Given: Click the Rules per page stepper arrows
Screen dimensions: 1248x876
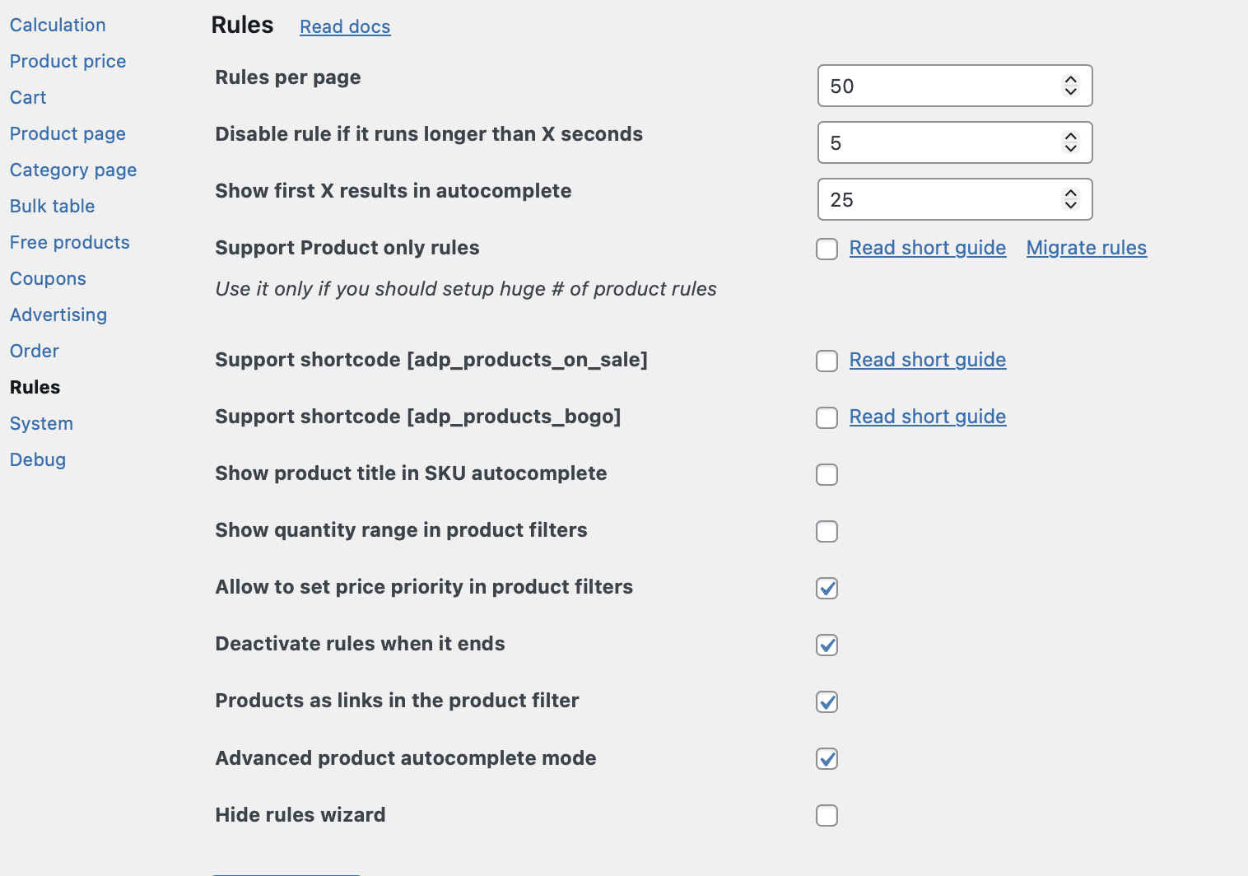Looking at the screenshot, I should tap(1070, 86).
